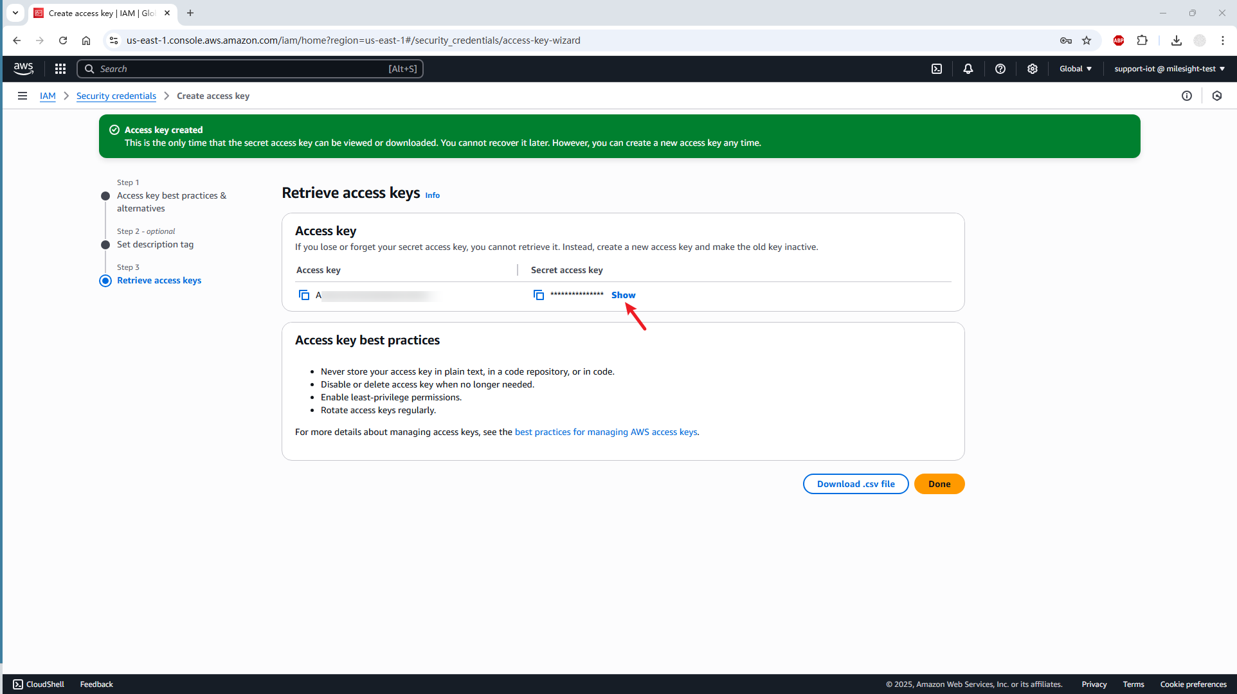Viewport: 1237px width, 694px height.
Task: Open the notifications bell
Action: (968, 69)
